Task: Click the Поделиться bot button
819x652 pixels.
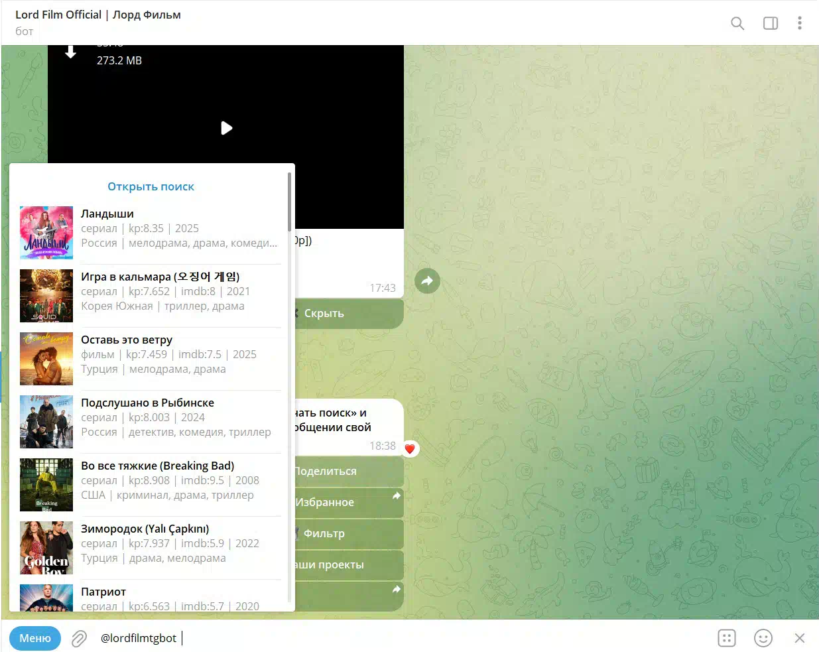Action: pos(349,471)
